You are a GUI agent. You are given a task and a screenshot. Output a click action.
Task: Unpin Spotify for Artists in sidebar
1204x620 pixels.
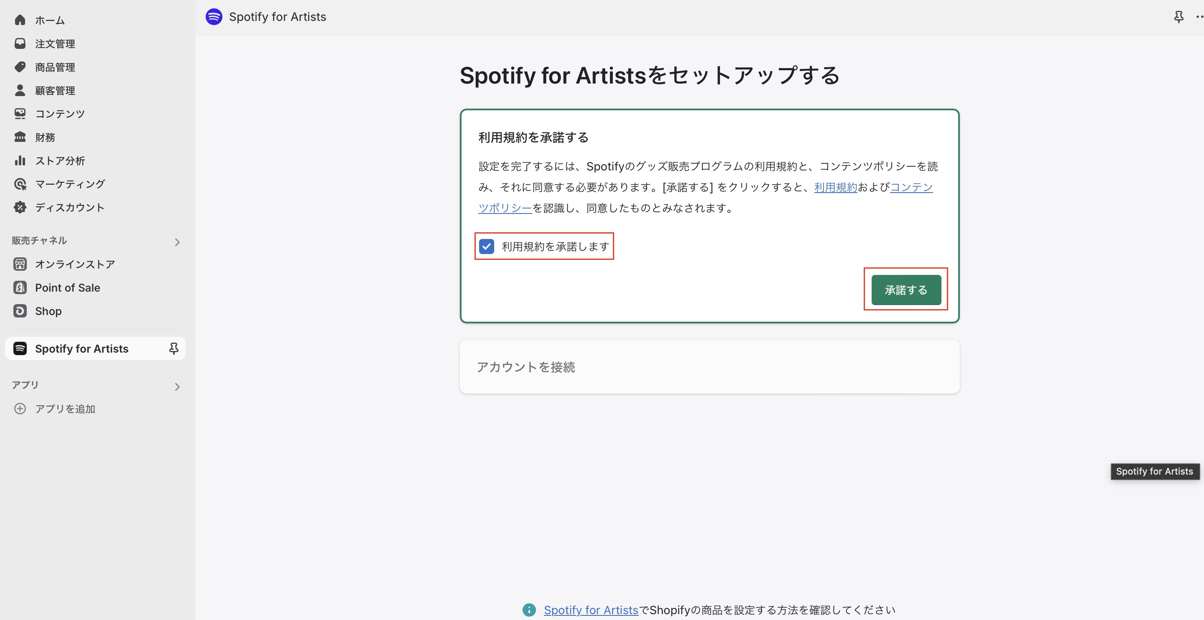[x=173, y=348]
